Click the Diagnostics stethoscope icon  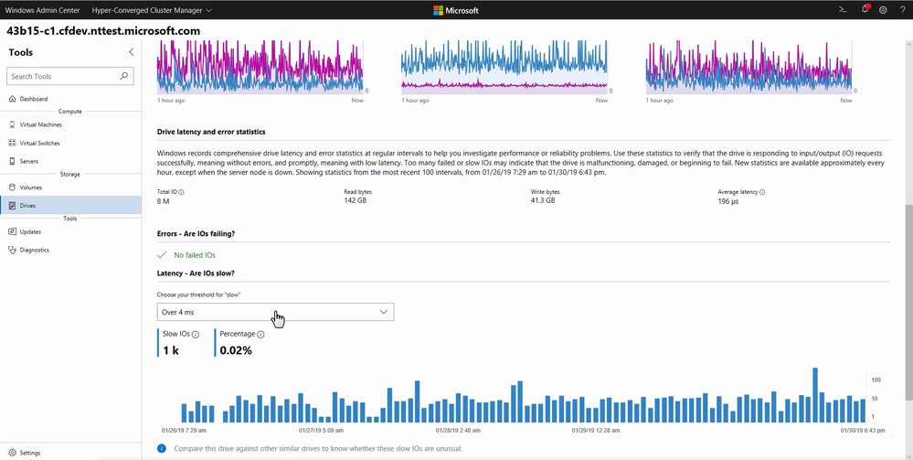[x=12, y=250]
